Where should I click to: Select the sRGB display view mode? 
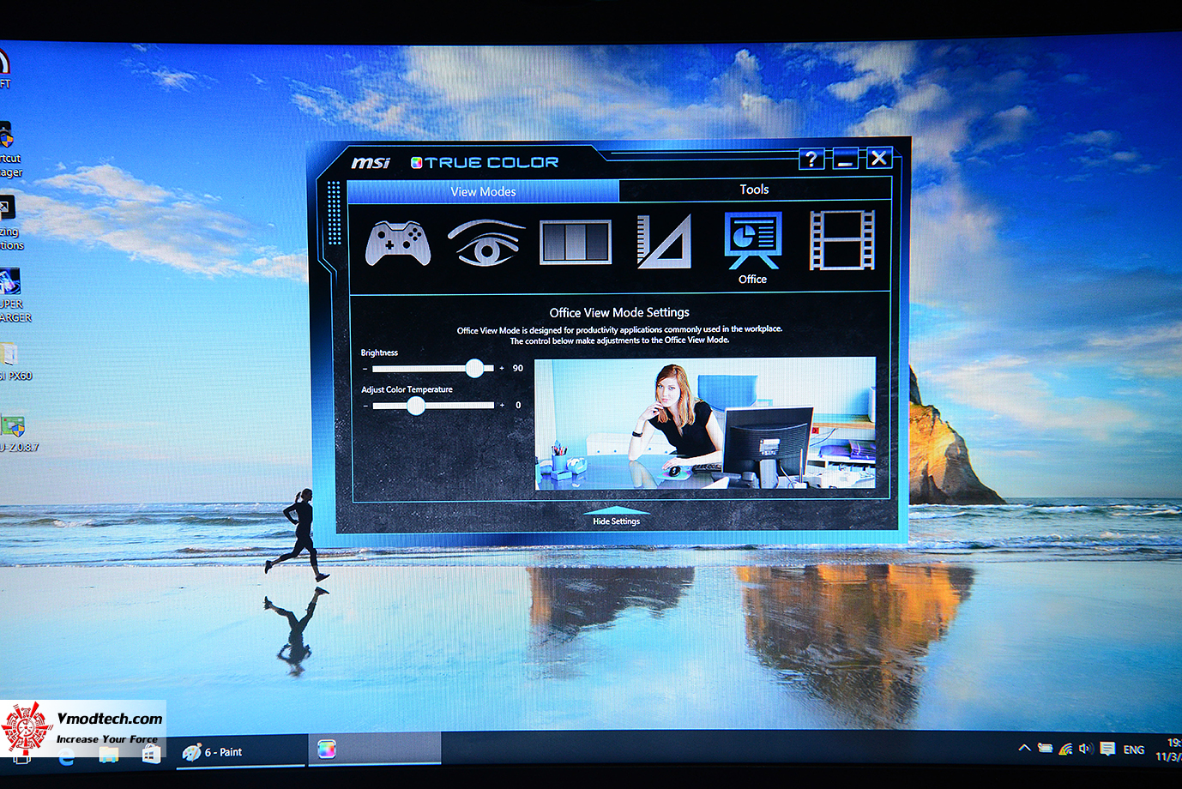(576, 243)
